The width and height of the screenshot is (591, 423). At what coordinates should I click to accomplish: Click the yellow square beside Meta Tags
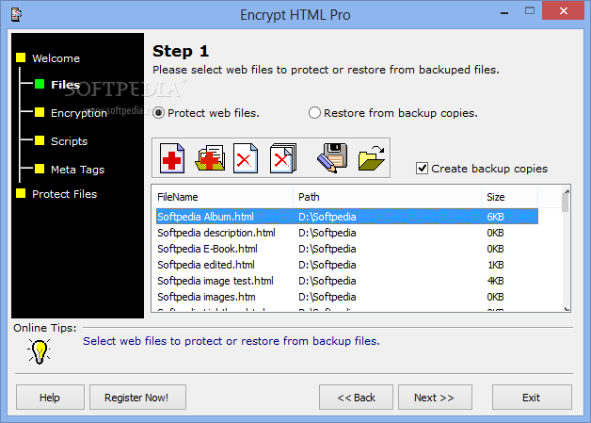(40, 169)
